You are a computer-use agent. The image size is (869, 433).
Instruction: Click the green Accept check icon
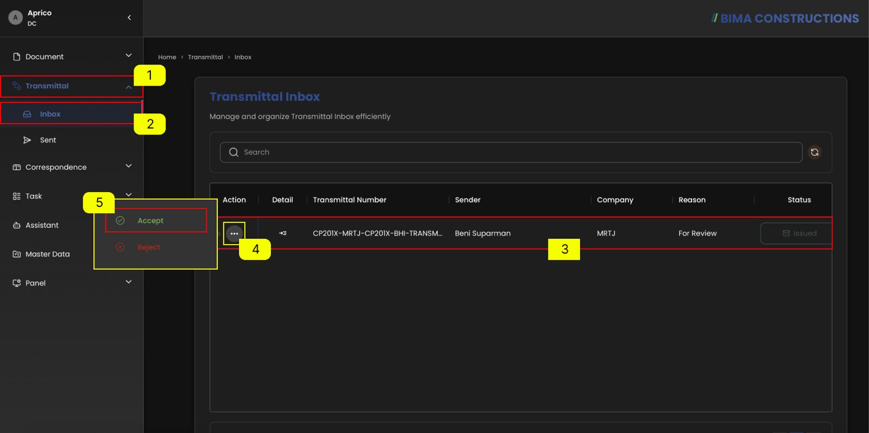pyautogui.click(x=120, y=220)
